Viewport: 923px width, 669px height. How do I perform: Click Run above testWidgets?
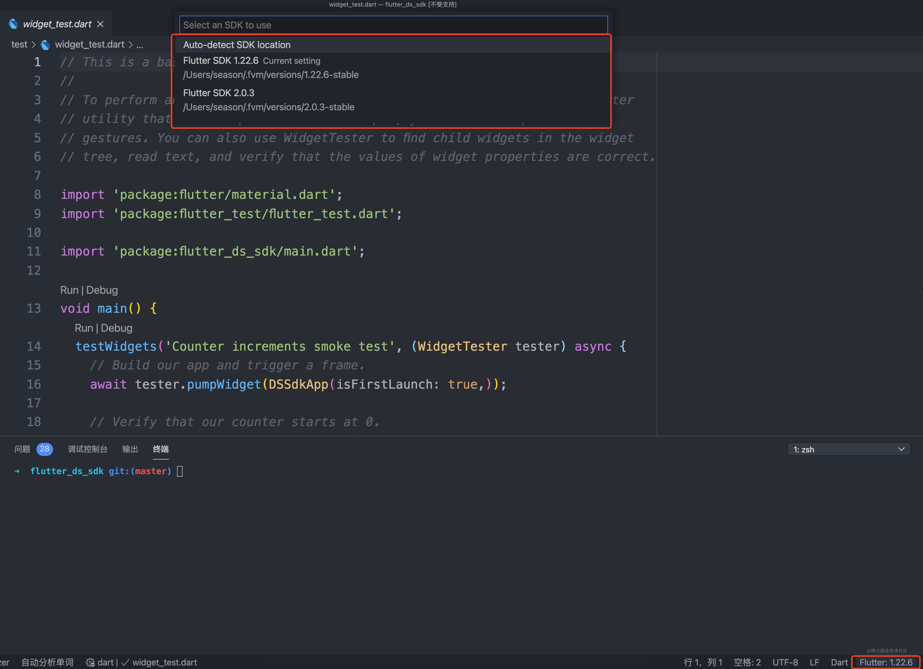[84, 328]
